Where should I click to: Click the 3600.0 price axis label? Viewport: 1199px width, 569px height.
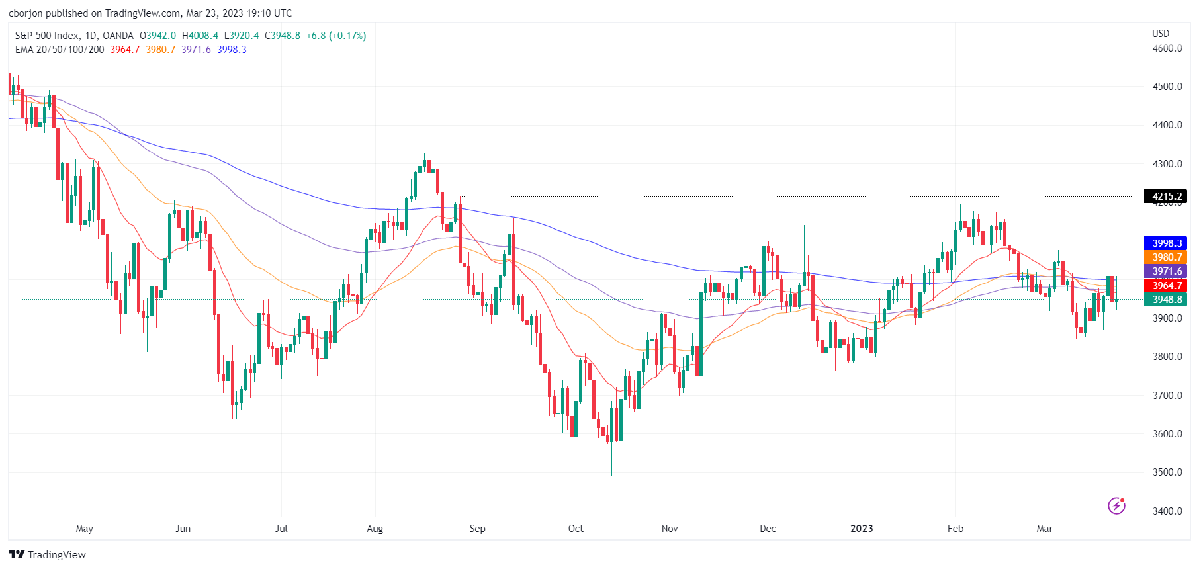click(x=1167, y=434)
